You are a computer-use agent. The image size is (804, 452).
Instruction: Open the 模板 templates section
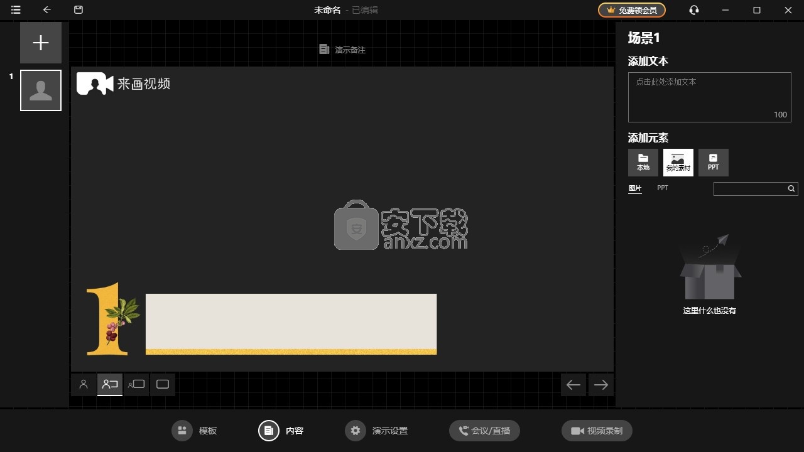click(195, 431)
